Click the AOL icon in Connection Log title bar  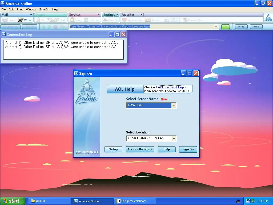pyautogui.click(x=4, y=34)
